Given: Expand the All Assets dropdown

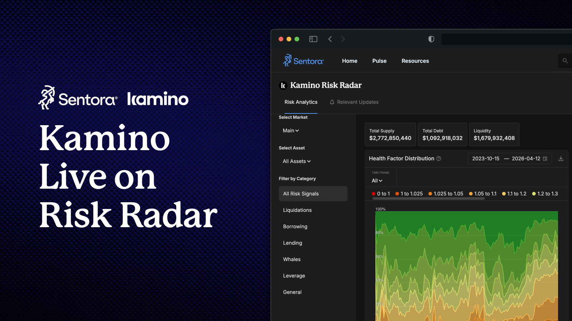Looking at the screenshot, I should coord(297,161).
